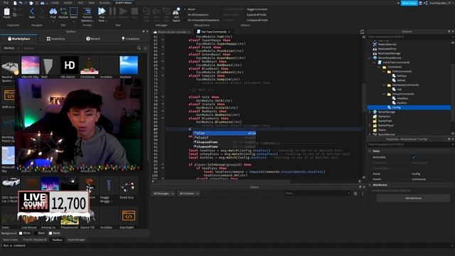The image size is (455, 256).
Task: Switch to the Inventory tab
Action: [x=55, y=38]
